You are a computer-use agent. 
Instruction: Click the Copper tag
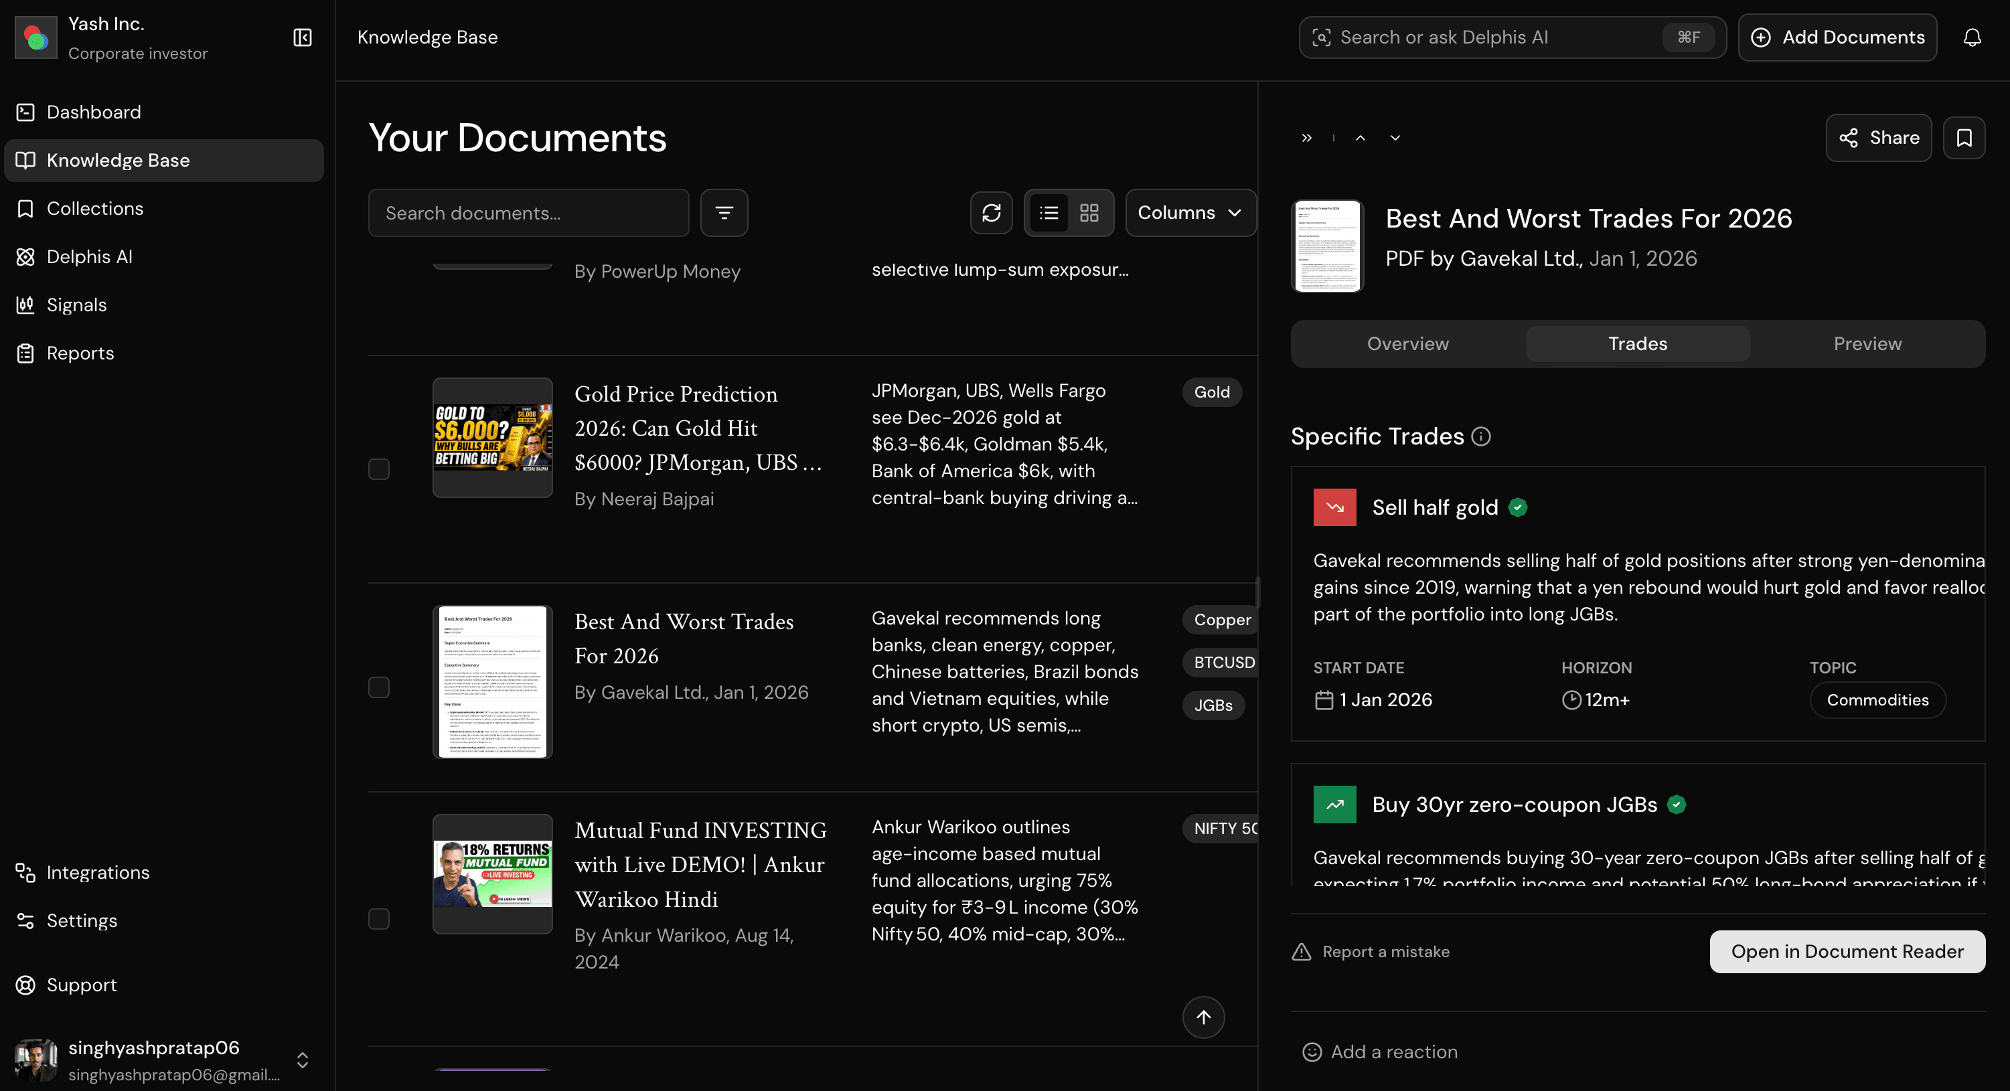point(1222,620)
